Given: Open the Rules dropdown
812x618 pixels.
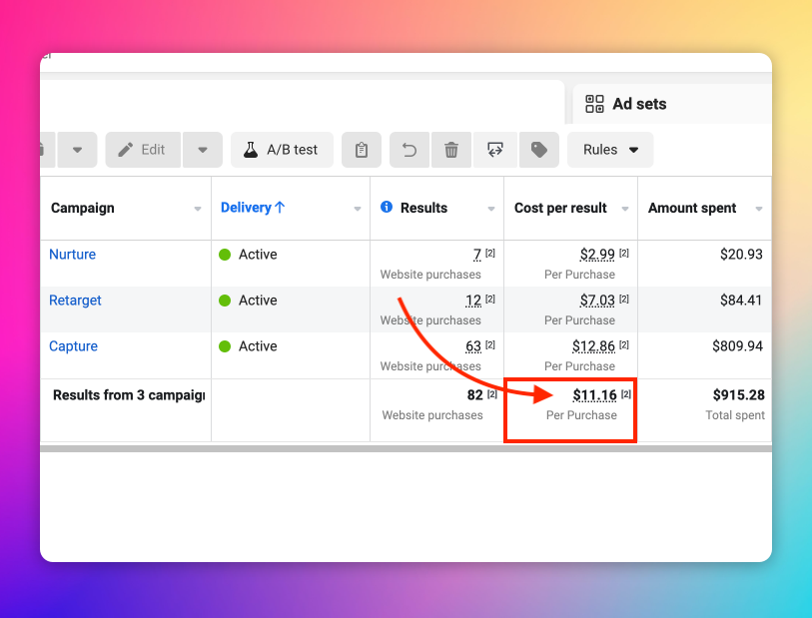Looking at the screenshot, I should [x=610, y=150].
